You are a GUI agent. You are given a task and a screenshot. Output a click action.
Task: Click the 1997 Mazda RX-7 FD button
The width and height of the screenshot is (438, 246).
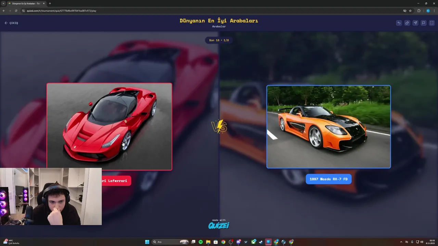328,179
